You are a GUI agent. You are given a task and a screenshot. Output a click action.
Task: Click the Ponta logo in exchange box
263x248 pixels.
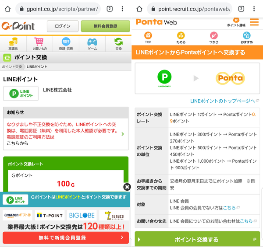pyautogui.click(x=230, y=78)
